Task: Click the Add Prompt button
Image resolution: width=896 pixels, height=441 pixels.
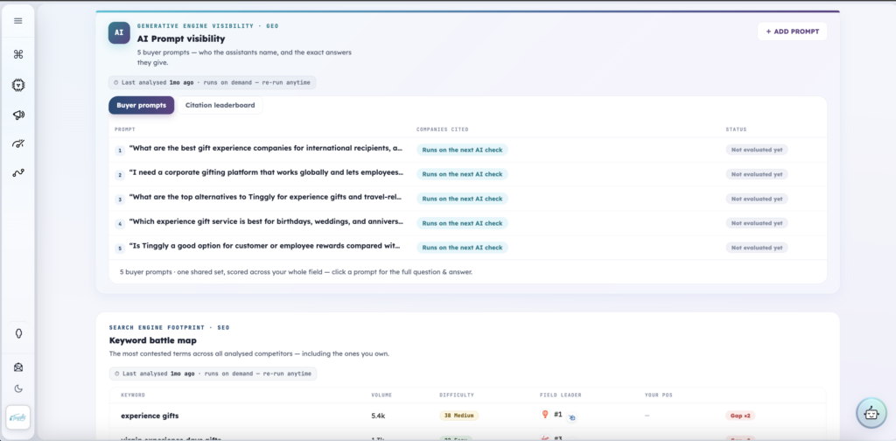Action: click(792, 31)
